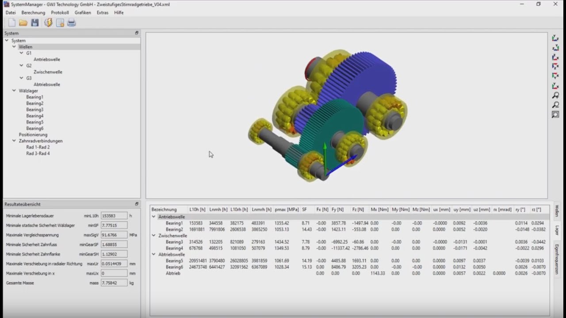Open the Hilfe menu
Screen dimensions: 566x318
click(x=119, y=13)
